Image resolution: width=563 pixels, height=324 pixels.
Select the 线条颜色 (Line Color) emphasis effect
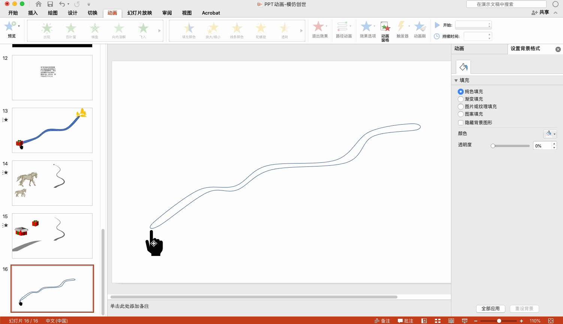click(237, 31)
